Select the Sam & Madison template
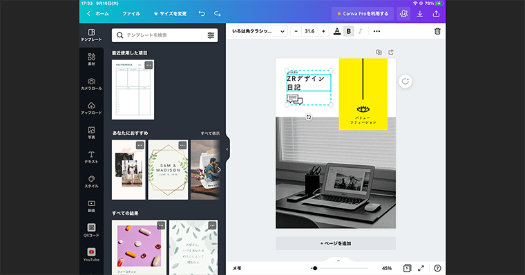The width and height of the screenshot is (525, 275). [x=168, y=170]
